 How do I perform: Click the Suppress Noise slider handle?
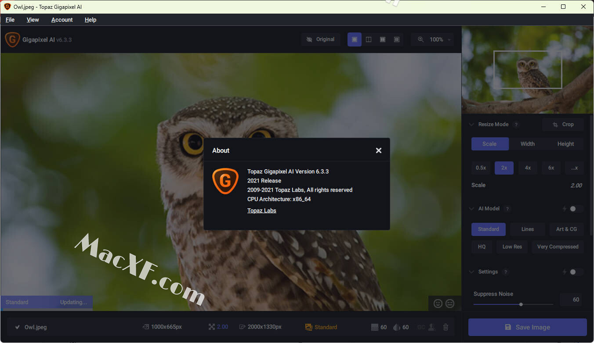point(521,304)
